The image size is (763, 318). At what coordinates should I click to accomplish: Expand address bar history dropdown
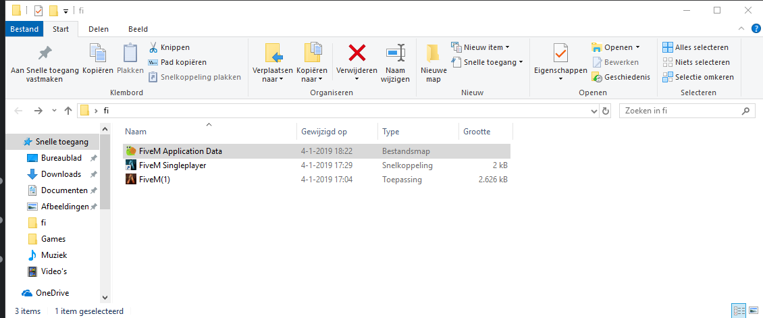tap(594, 111)
